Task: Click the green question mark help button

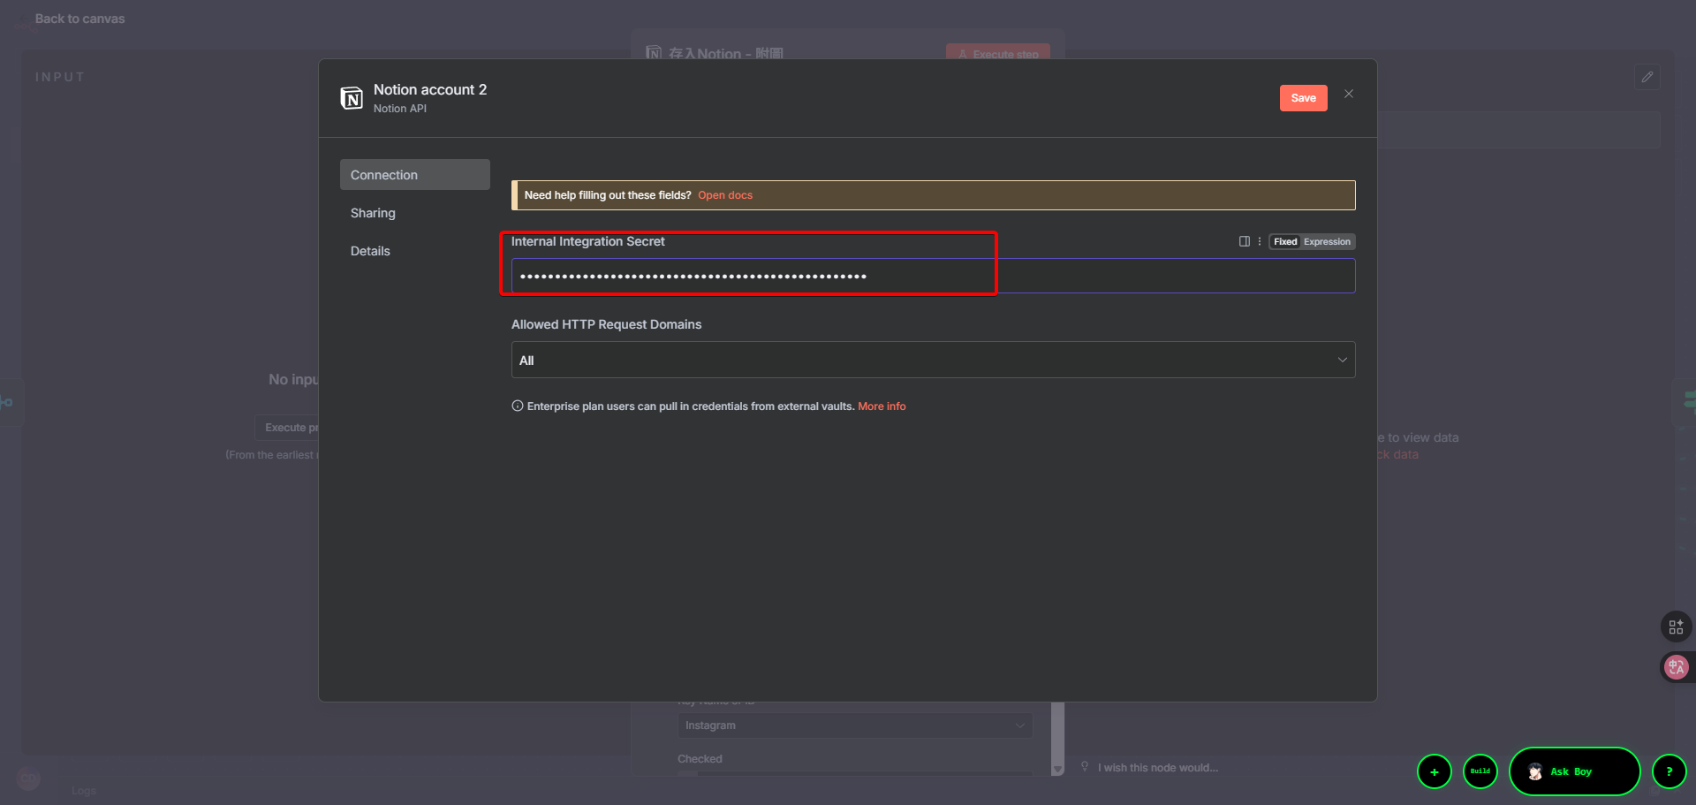Action: coord(1669,771)
